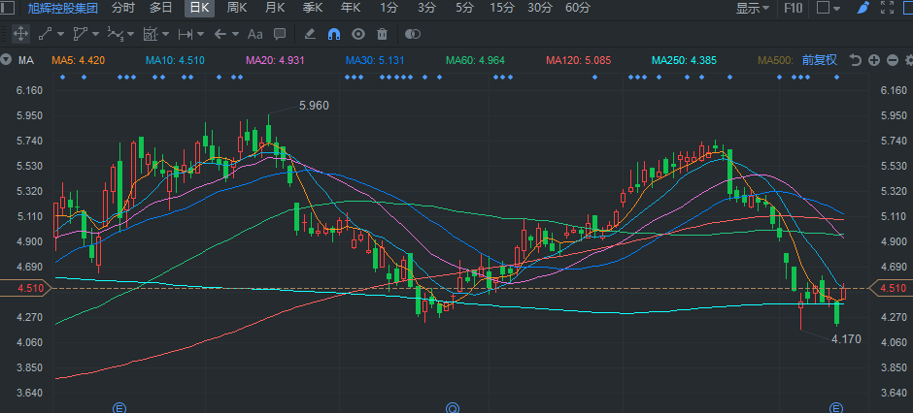Click the MA10: 4.510 value
This screenshot has width=913, height=413.
click(175, 60)
